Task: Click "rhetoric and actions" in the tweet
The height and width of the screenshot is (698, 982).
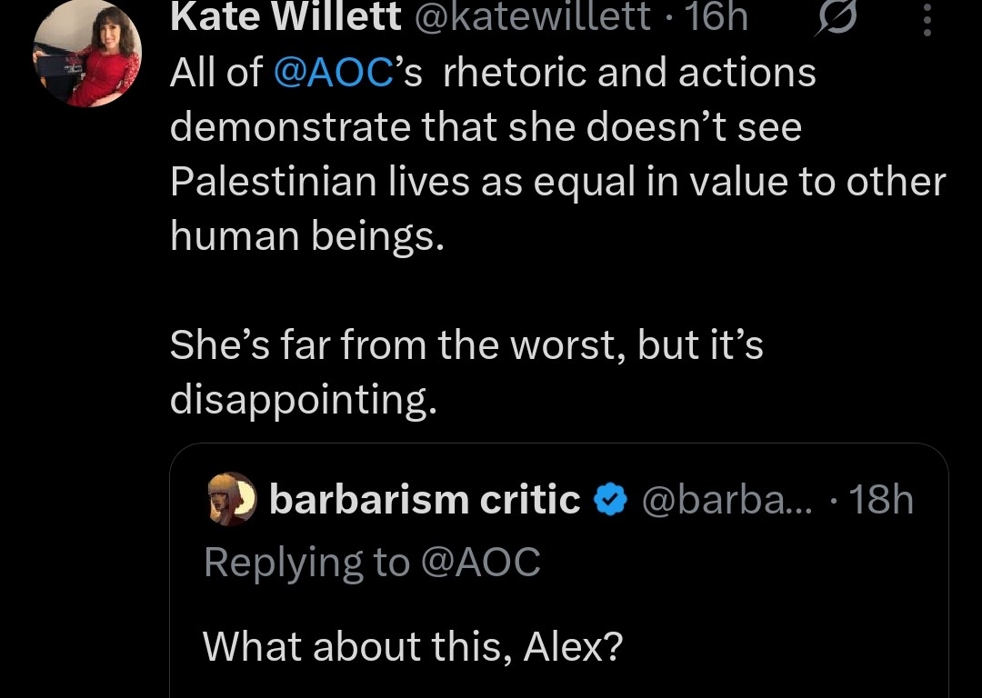Action: point(629,74)
